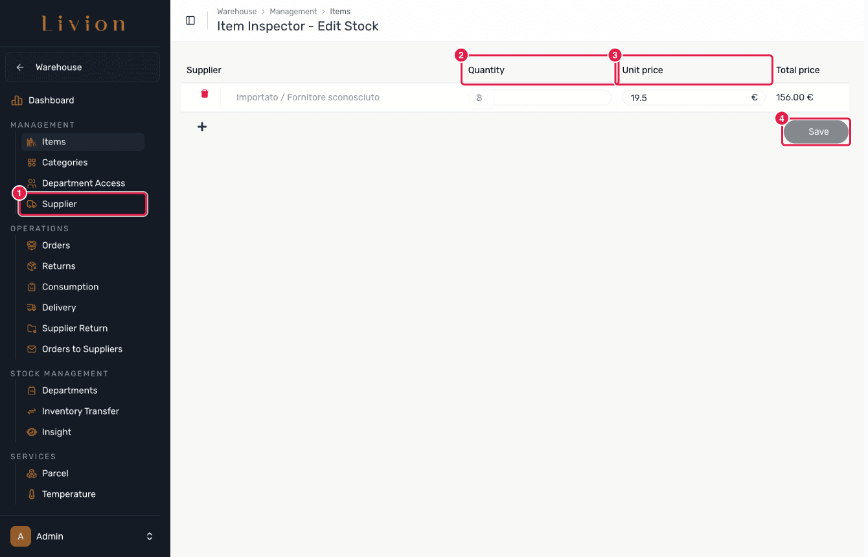Open supplier dropdown 'Importato / Fornitore sconosciuto'

(x=343, y=98)
